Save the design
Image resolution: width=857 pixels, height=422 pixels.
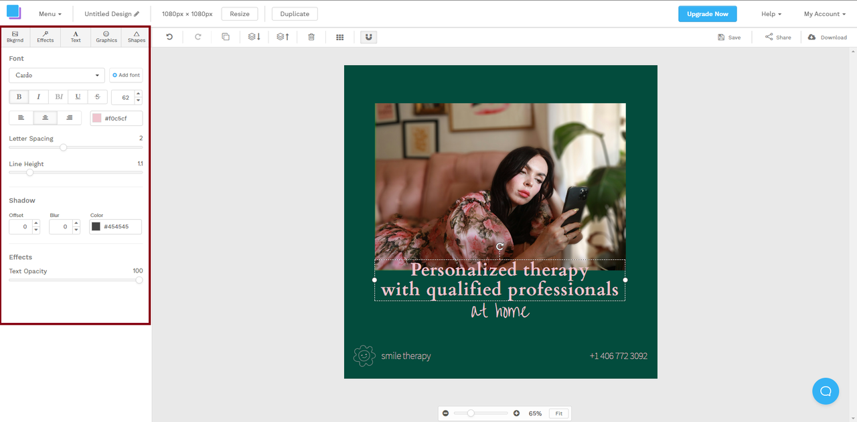click(729, 38)
